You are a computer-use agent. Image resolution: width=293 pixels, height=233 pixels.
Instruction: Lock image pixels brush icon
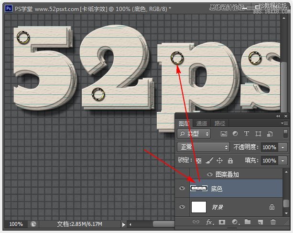[209, 161]
